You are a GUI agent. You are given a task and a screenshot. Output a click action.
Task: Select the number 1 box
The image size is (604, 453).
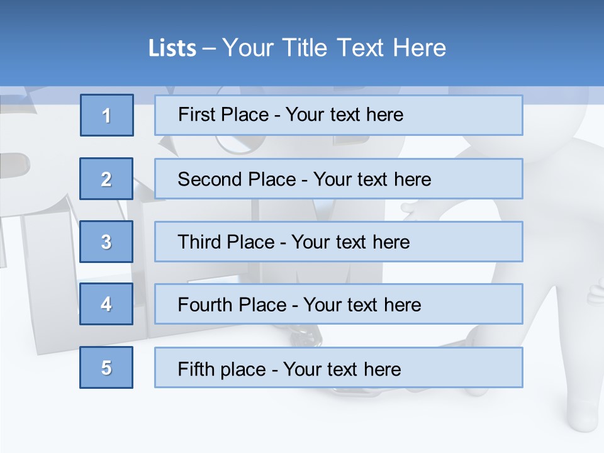tap(107, 115)
